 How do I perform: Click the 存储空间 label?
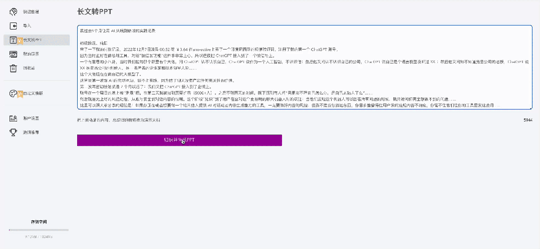[39, 222]
